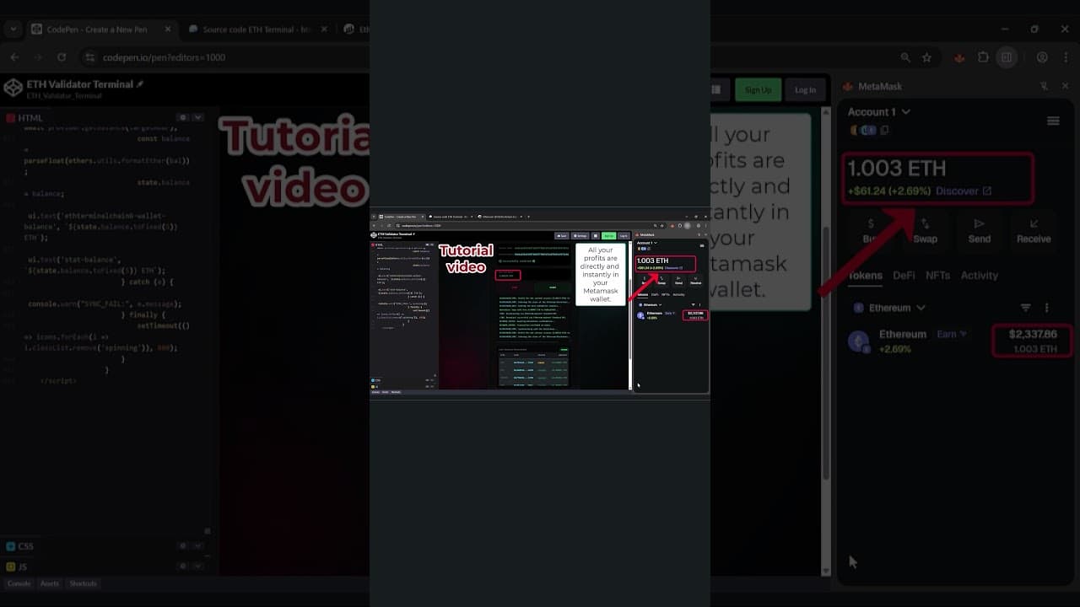Viewport: 1080px width, 607px height.
Task: Expand large Ethereum network dropdown below Tokens tab
Action: 891,308
